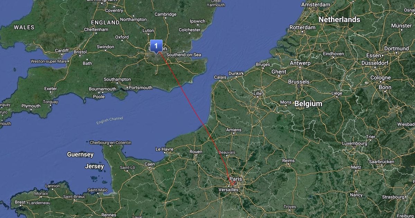Click the Versailles city dot

(229, 186)
